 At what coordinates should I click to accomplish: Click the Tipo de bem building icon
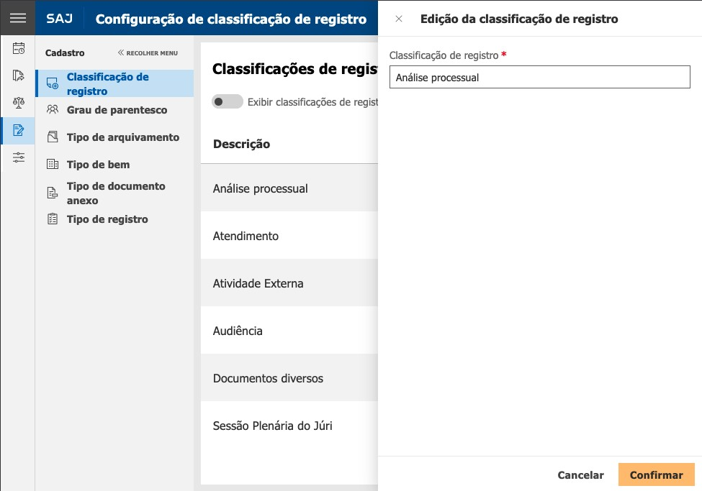click(x=53, y=164)
